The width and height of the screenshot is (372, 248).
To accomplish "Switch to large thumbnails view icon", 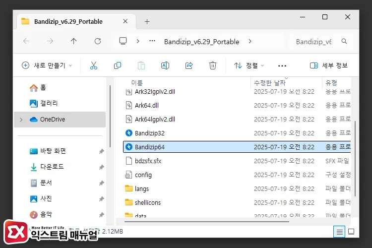I will pos(351,232).
